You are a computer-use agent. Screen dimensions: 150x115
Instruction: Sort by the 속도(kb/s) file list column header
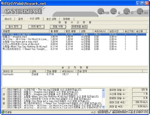click(x=100, y=31)
